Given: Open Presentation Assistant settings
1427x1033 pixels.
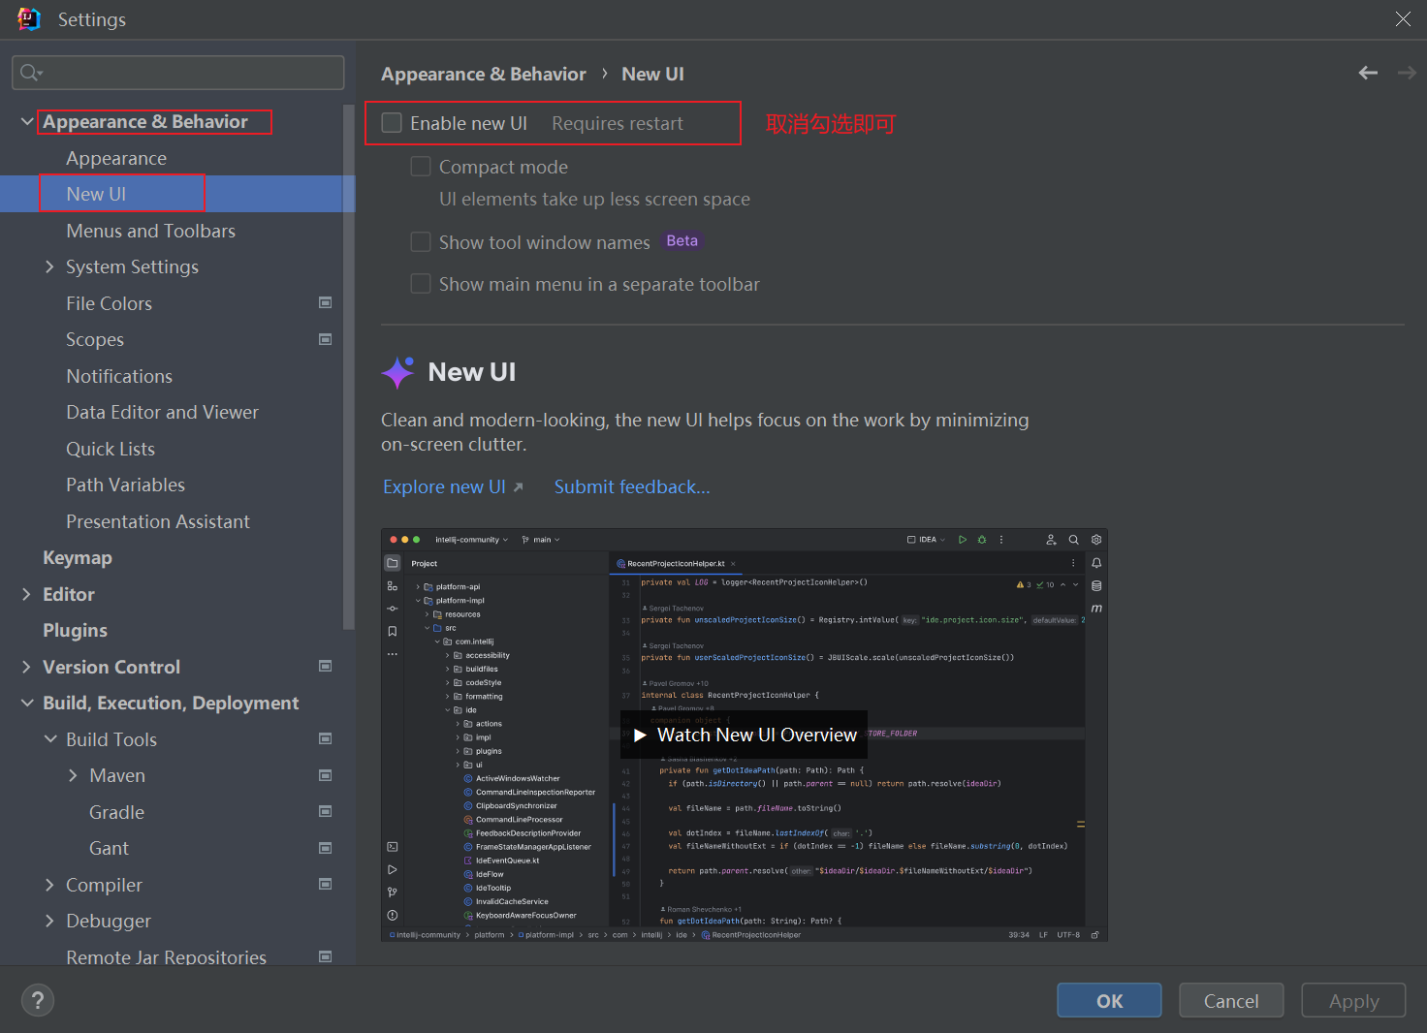Looking at the screenshot, I should click(158, 521).
